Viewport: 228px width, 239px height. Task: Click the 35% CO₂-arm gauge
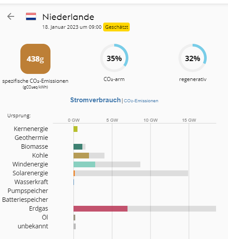pyautogui.click(x=114, y=58)
